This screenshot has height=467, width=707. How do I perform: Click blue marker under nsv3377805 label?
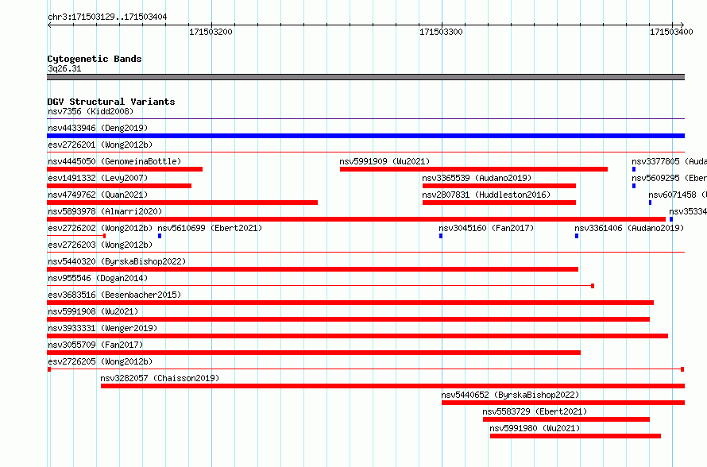pyautogui.click(x=634, y=169)
